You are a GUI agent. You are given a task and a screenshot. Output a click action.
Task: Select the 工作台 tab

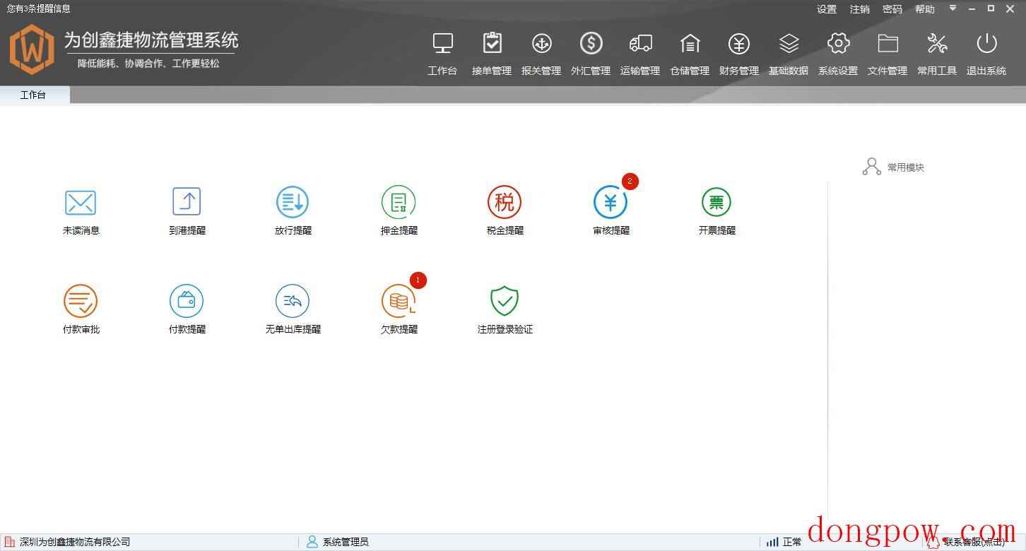[x=34, y=95]
